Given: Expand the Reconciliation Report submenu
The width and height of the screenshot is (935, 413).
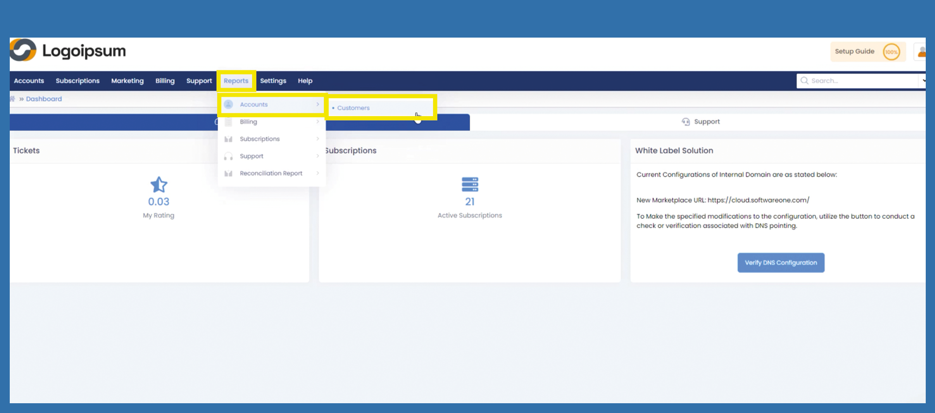Looking at the screenshot, I should coord(272,173).
